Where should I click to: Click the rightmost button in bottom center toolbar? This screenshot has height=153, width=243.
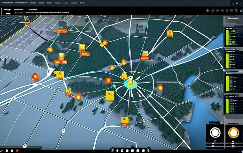point(148,150)
